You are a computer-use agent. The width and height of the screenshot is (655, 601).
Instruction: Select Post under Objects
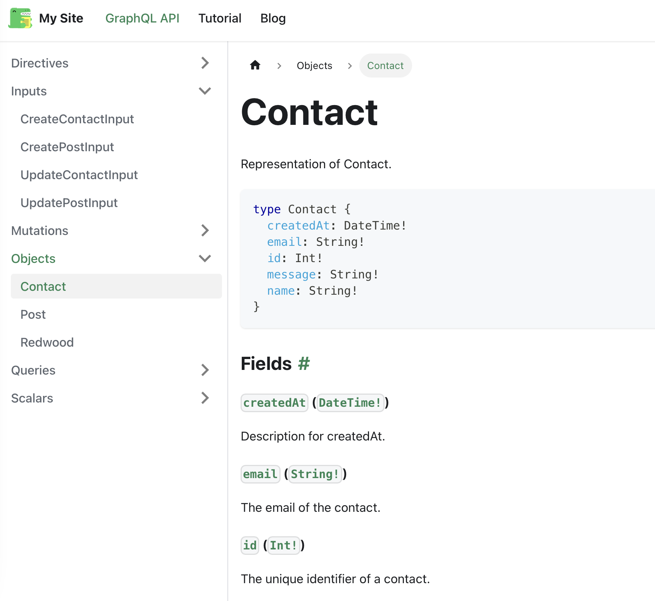click(33, 314)
